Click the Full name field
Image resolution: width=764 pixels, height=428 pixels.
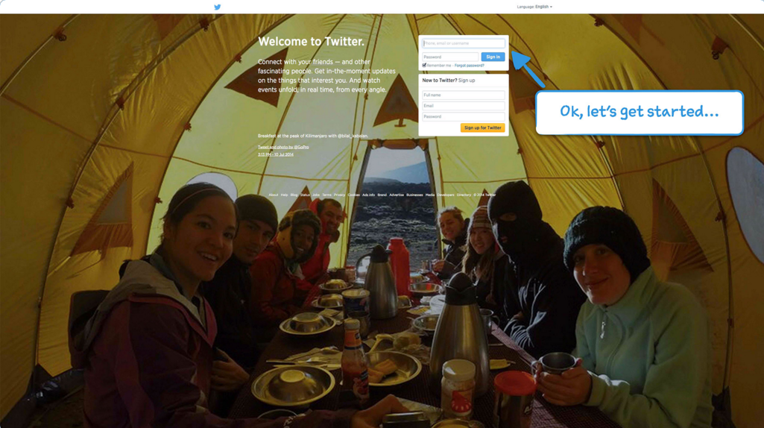[x=464, y=95]
